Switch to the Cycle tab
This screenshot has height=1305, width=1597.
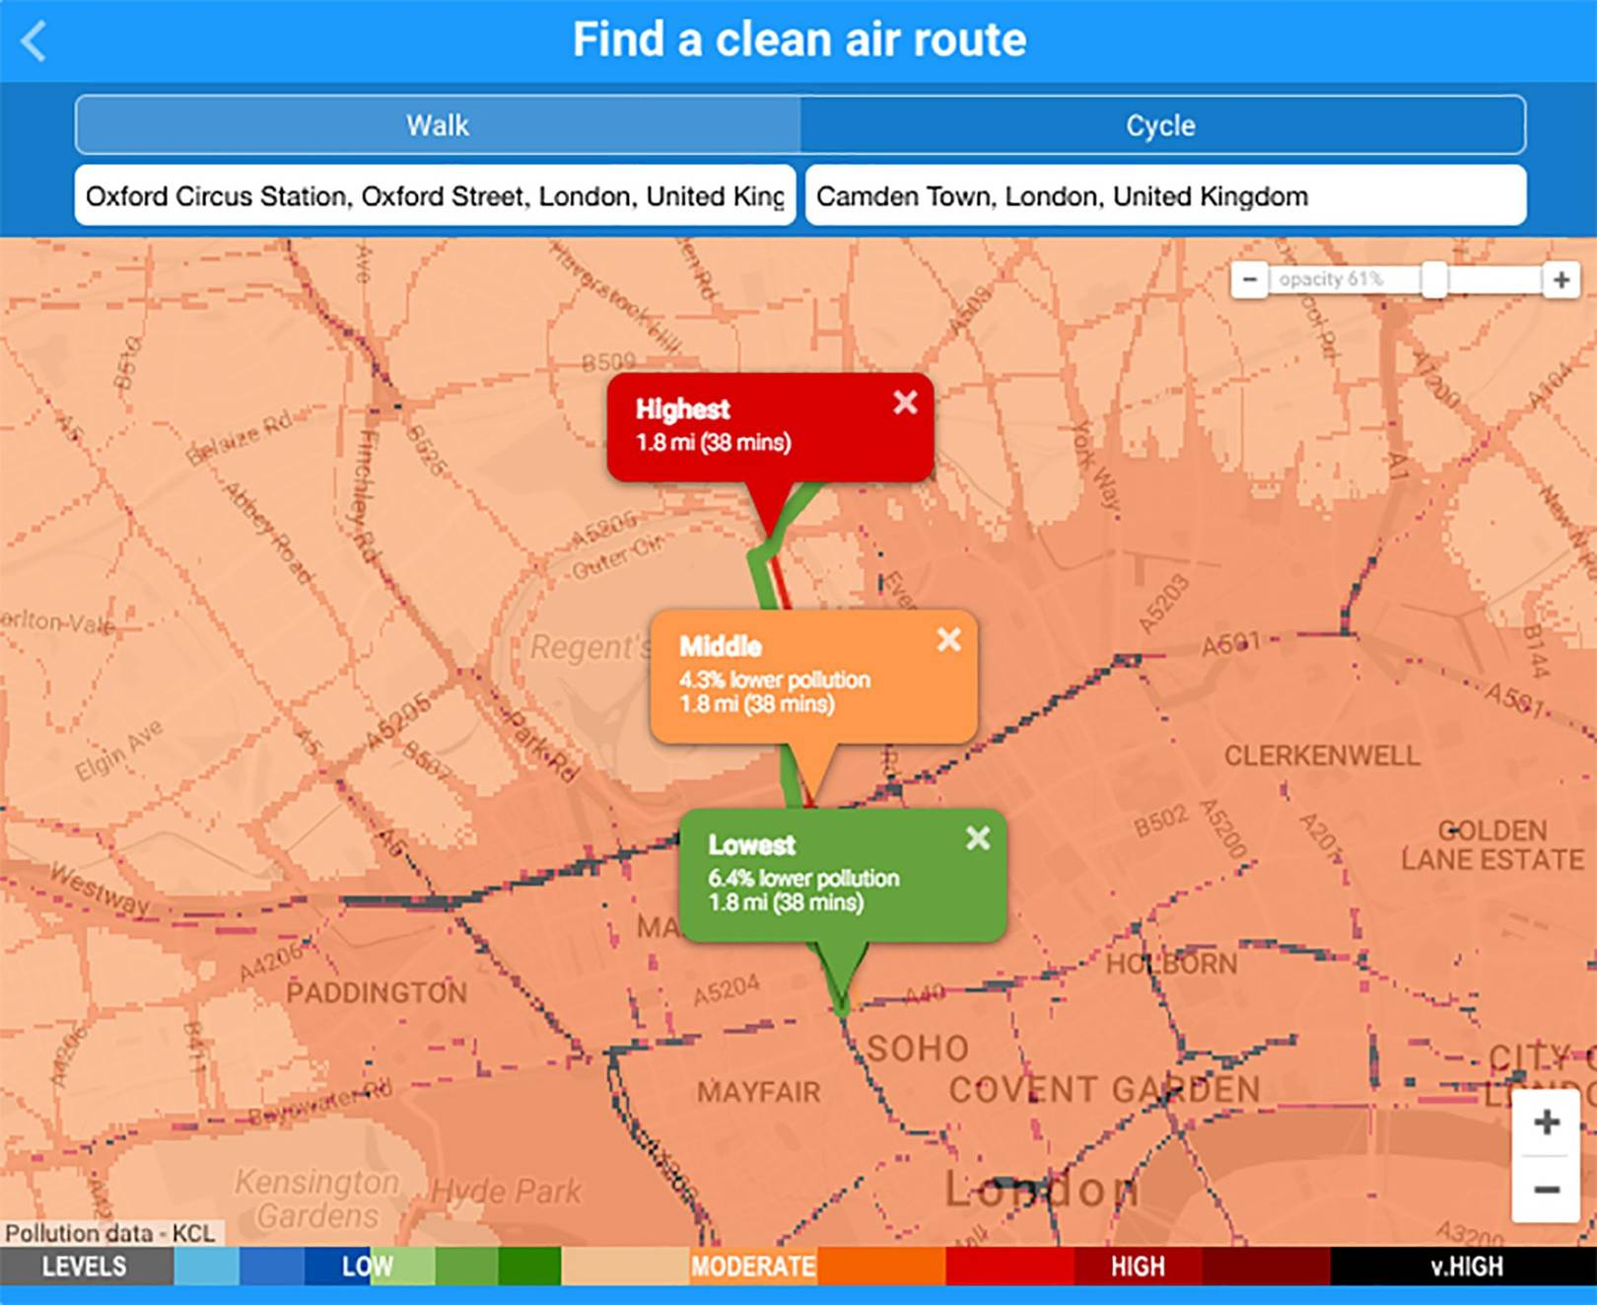(x=1161, y=125)
